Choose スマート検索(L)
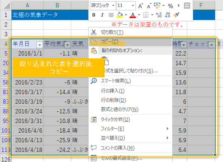Image resolution: width=223 pixels, height=162 pixels. point(130,81)
